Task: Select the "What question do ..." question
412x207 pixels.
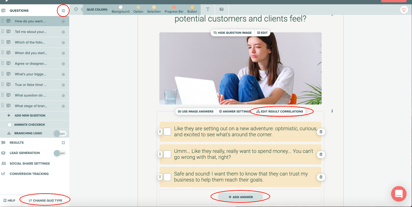Action: pyautogui.click(x=35, y=95)
